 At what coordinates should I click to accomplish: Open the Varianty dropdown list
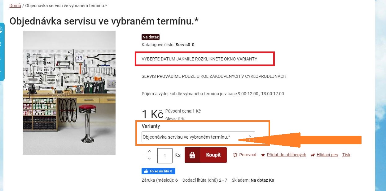(x=198, y=137)
